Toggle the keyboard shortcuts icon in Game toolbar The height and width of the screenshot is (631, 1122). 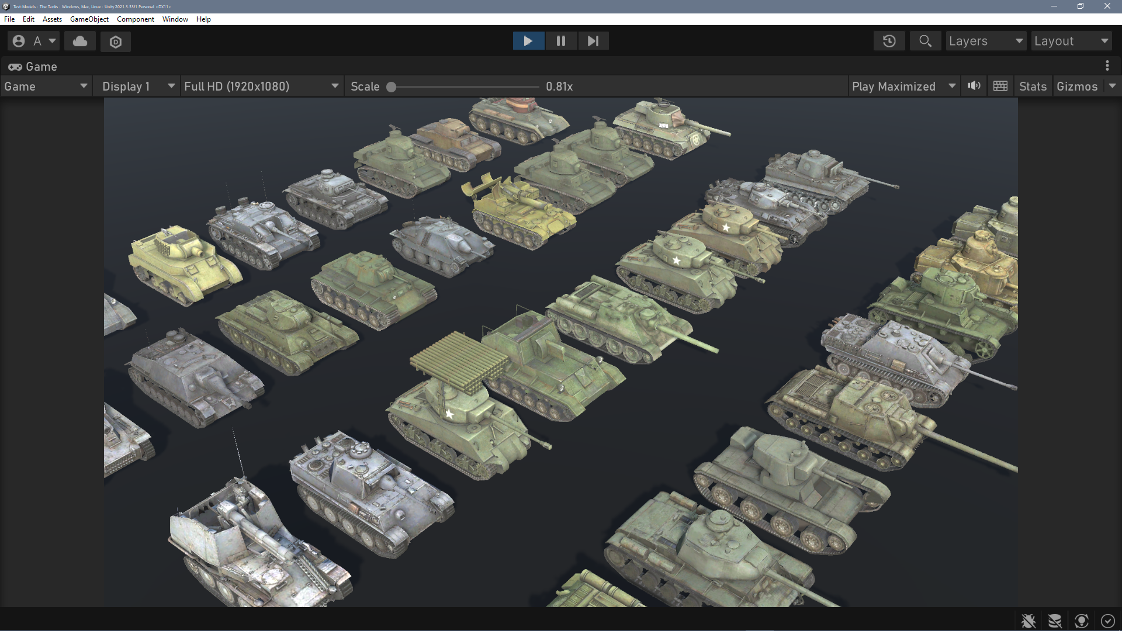pos(1000,86)
